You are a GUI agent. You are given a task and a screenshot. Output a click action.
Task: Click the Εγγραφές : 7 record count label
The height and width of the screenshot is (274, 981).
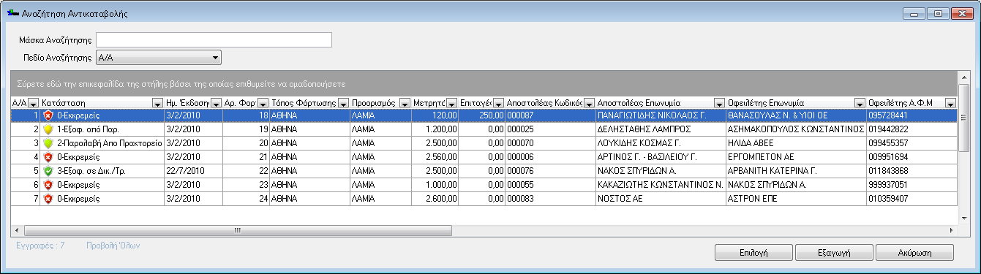(40, 246)
